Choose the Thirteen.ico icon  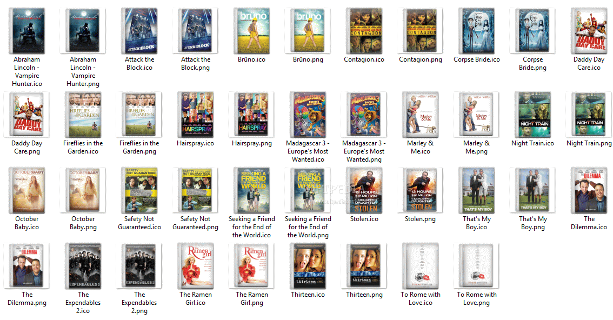(308, 266)
